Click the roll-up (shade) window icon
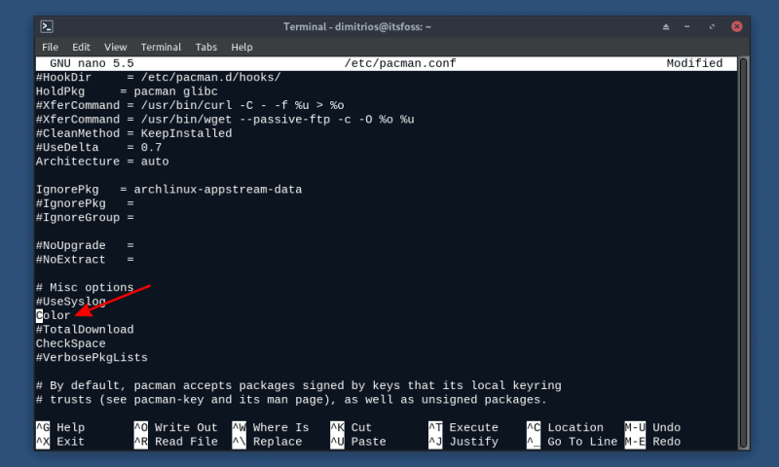The width and height of the screenshot is (779, 467). click(666, 26)
